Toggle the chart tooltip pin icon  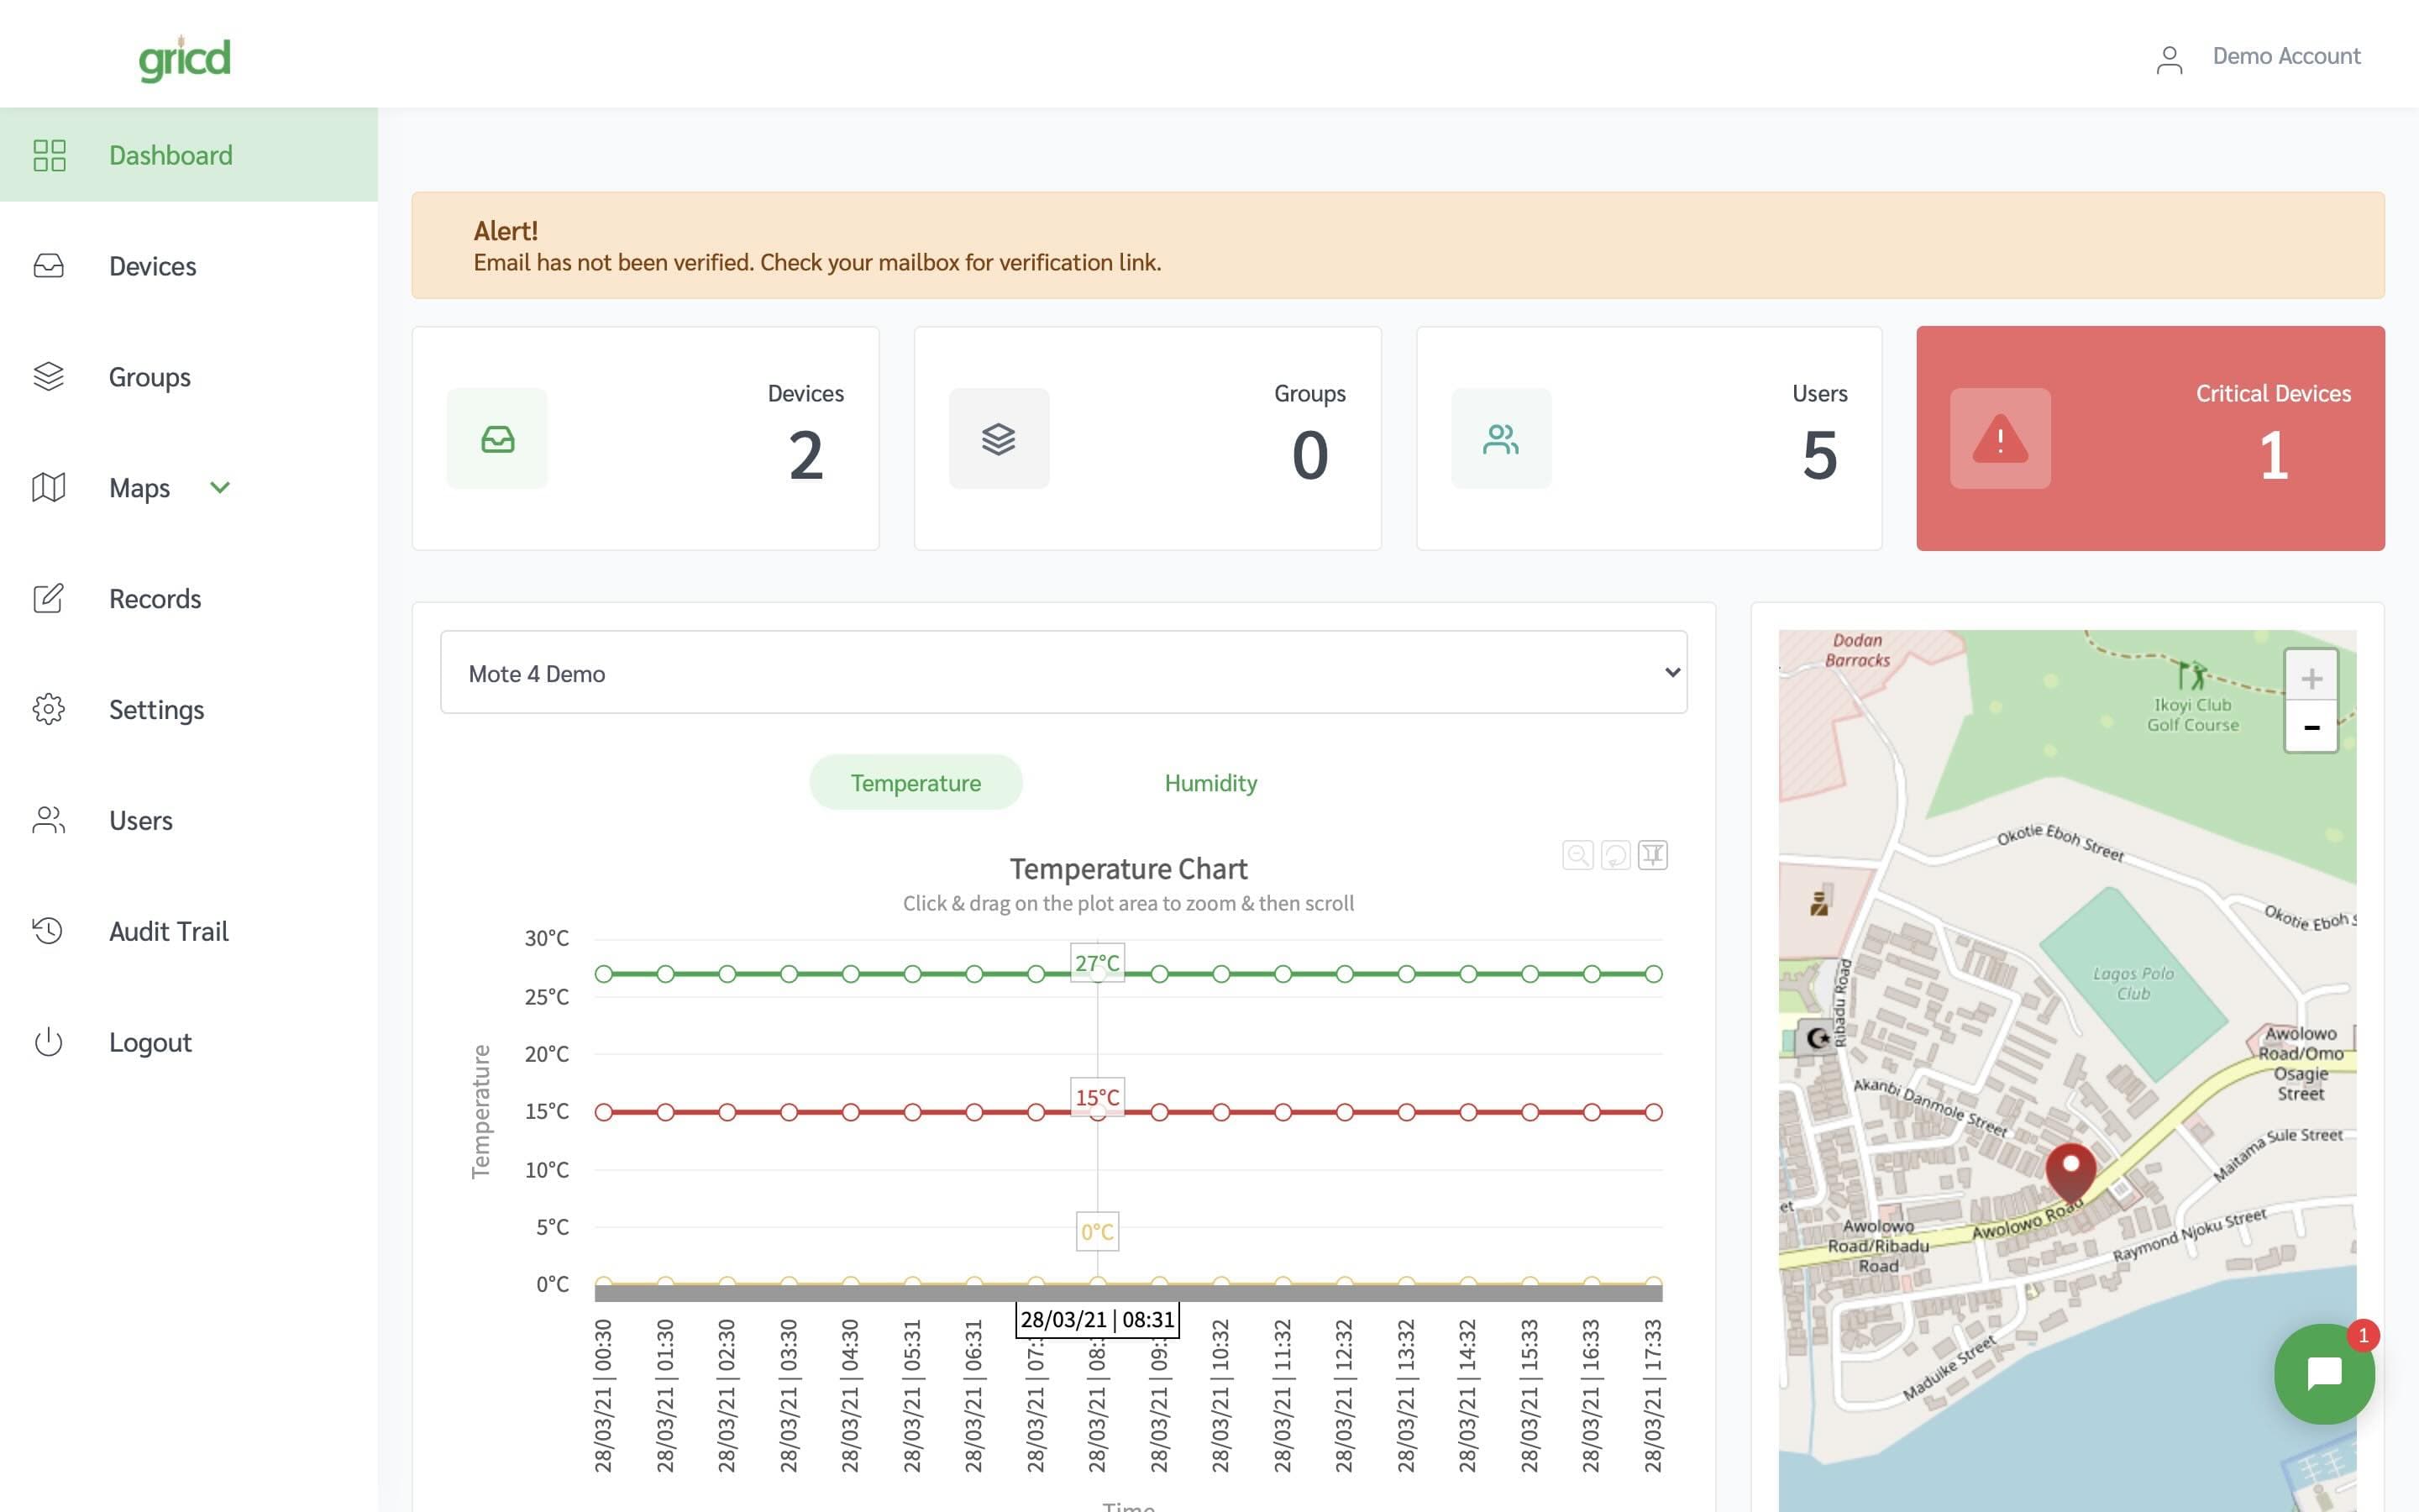(1652, 855)
